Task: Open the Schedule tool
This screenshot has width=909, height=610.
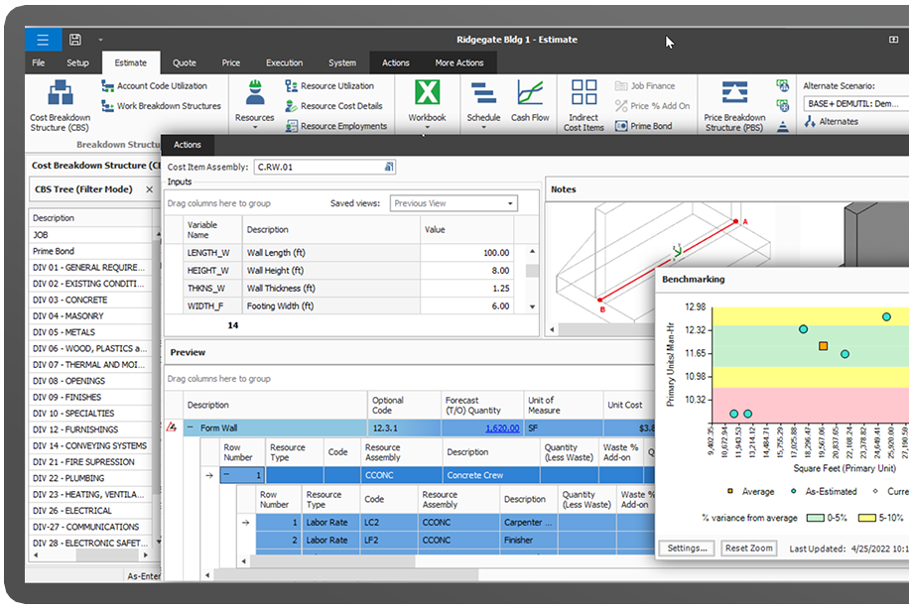Action: [483, 94]
